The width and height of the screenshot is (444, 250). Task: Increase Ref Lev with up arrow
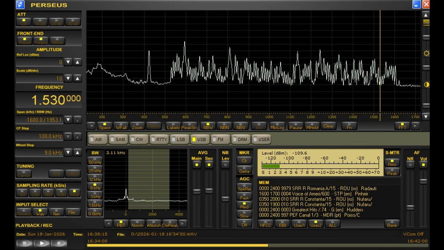pos(77,62)
